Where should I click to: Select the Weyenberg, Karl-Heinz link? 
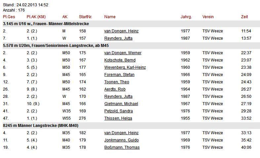[125, 67]
